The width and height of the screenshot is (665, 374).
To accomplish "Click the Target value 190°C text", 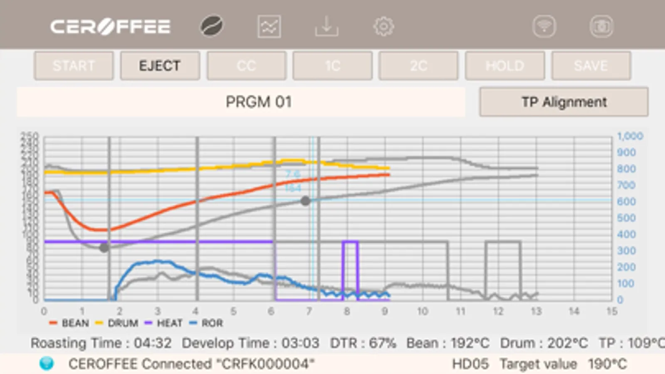I will (x=563, y=364).
